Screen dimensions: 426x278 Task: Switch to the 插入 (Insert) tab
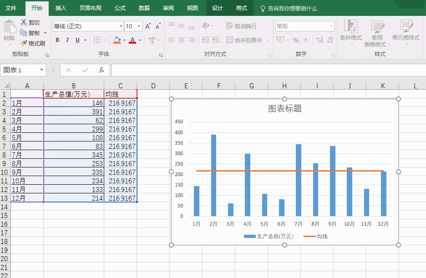pyautogui.click(x=61, y=8)
